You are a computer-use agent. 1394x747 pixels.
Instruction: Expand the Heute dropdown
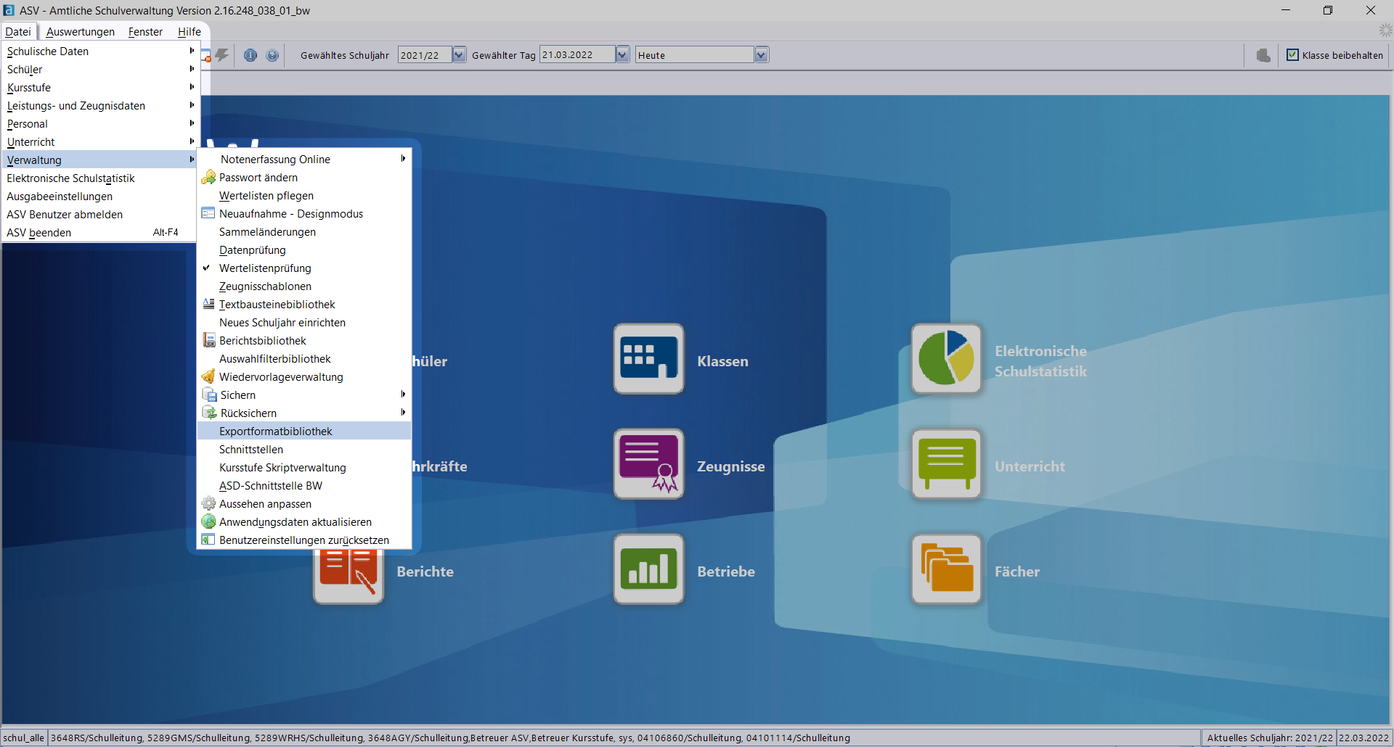point(761,55)
